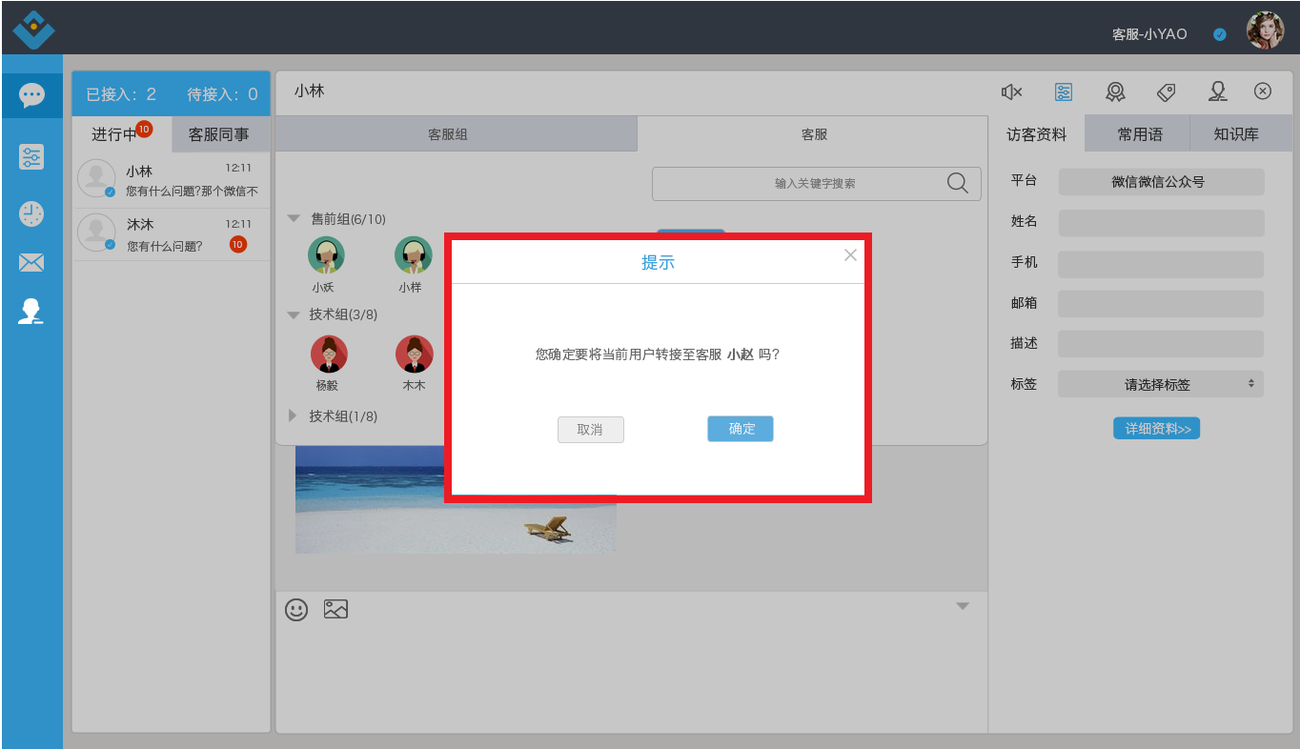Open the 请选择标签 dropdown
The image size is (1300, 749).
tap(1161, 385)
